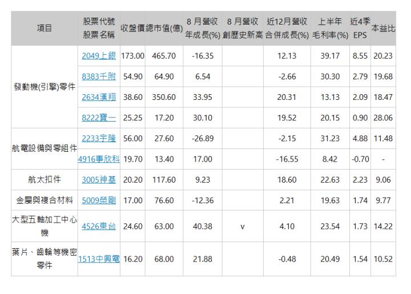Click P/E ratio 11.48
Viewport: 411px width, 294px height.
[383, 138]
